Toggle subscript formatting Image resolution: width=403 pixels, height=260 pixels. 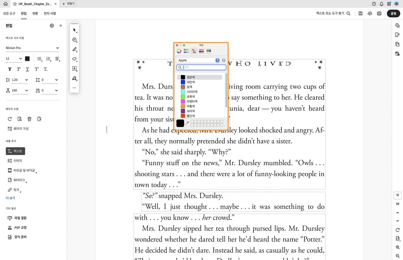46,69
